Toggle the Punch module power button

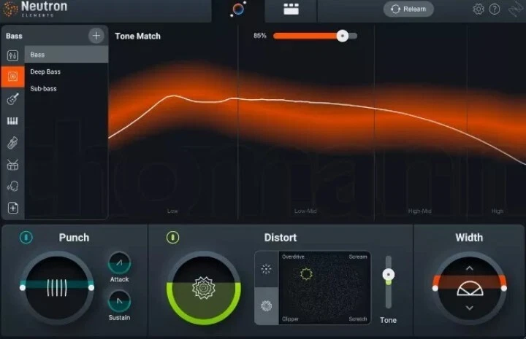click(26, 237)
